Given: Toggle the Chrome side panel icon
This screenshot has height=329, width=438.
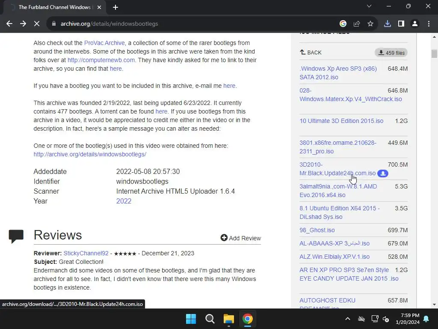Looking at the screenshot, I should (x=401, y=24).
